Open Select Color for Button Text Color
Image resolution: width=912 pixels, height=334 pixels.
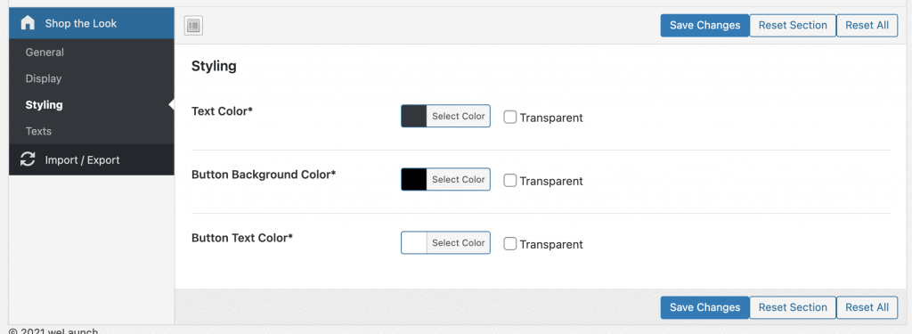tap(459, 242)
